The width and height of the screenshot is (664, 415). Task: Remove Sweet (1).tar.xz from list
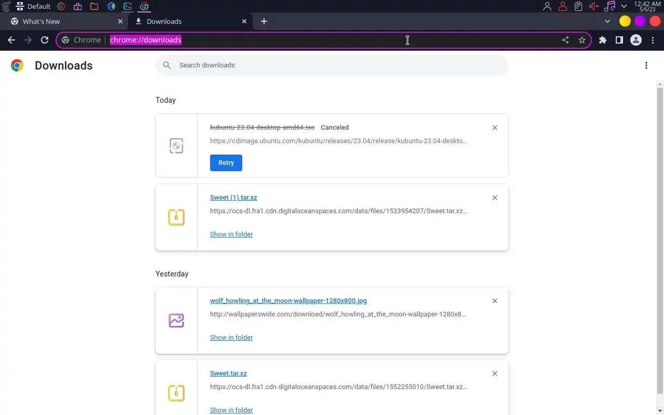click(495, 198)
